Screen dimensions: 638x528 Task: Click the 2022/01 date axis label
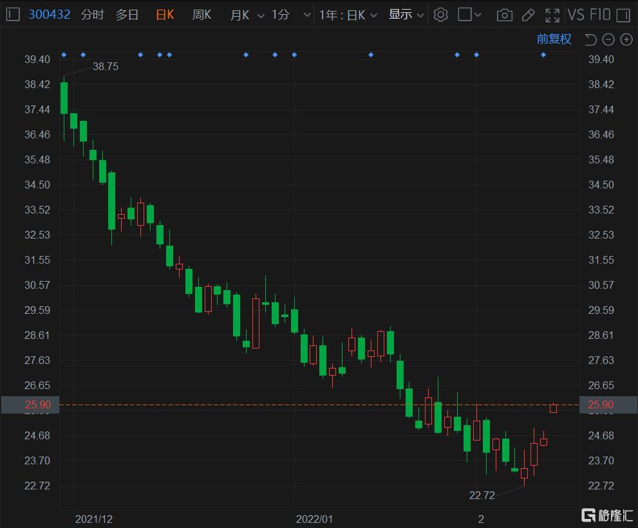(314, 519)
